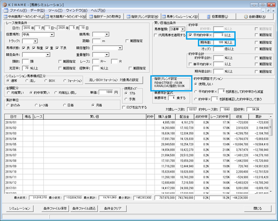278x221 pixels.
Task: Expand the 投票場所 dropdown showing 中央
Action: [x=52, y=35]
